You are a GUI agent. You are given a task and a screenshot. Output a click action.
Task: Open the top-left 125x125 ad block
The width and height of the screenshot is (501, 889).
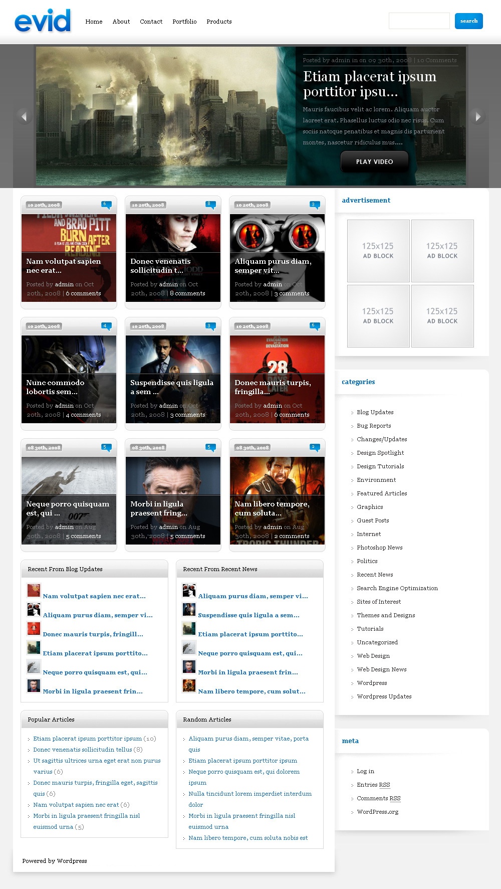378,251
